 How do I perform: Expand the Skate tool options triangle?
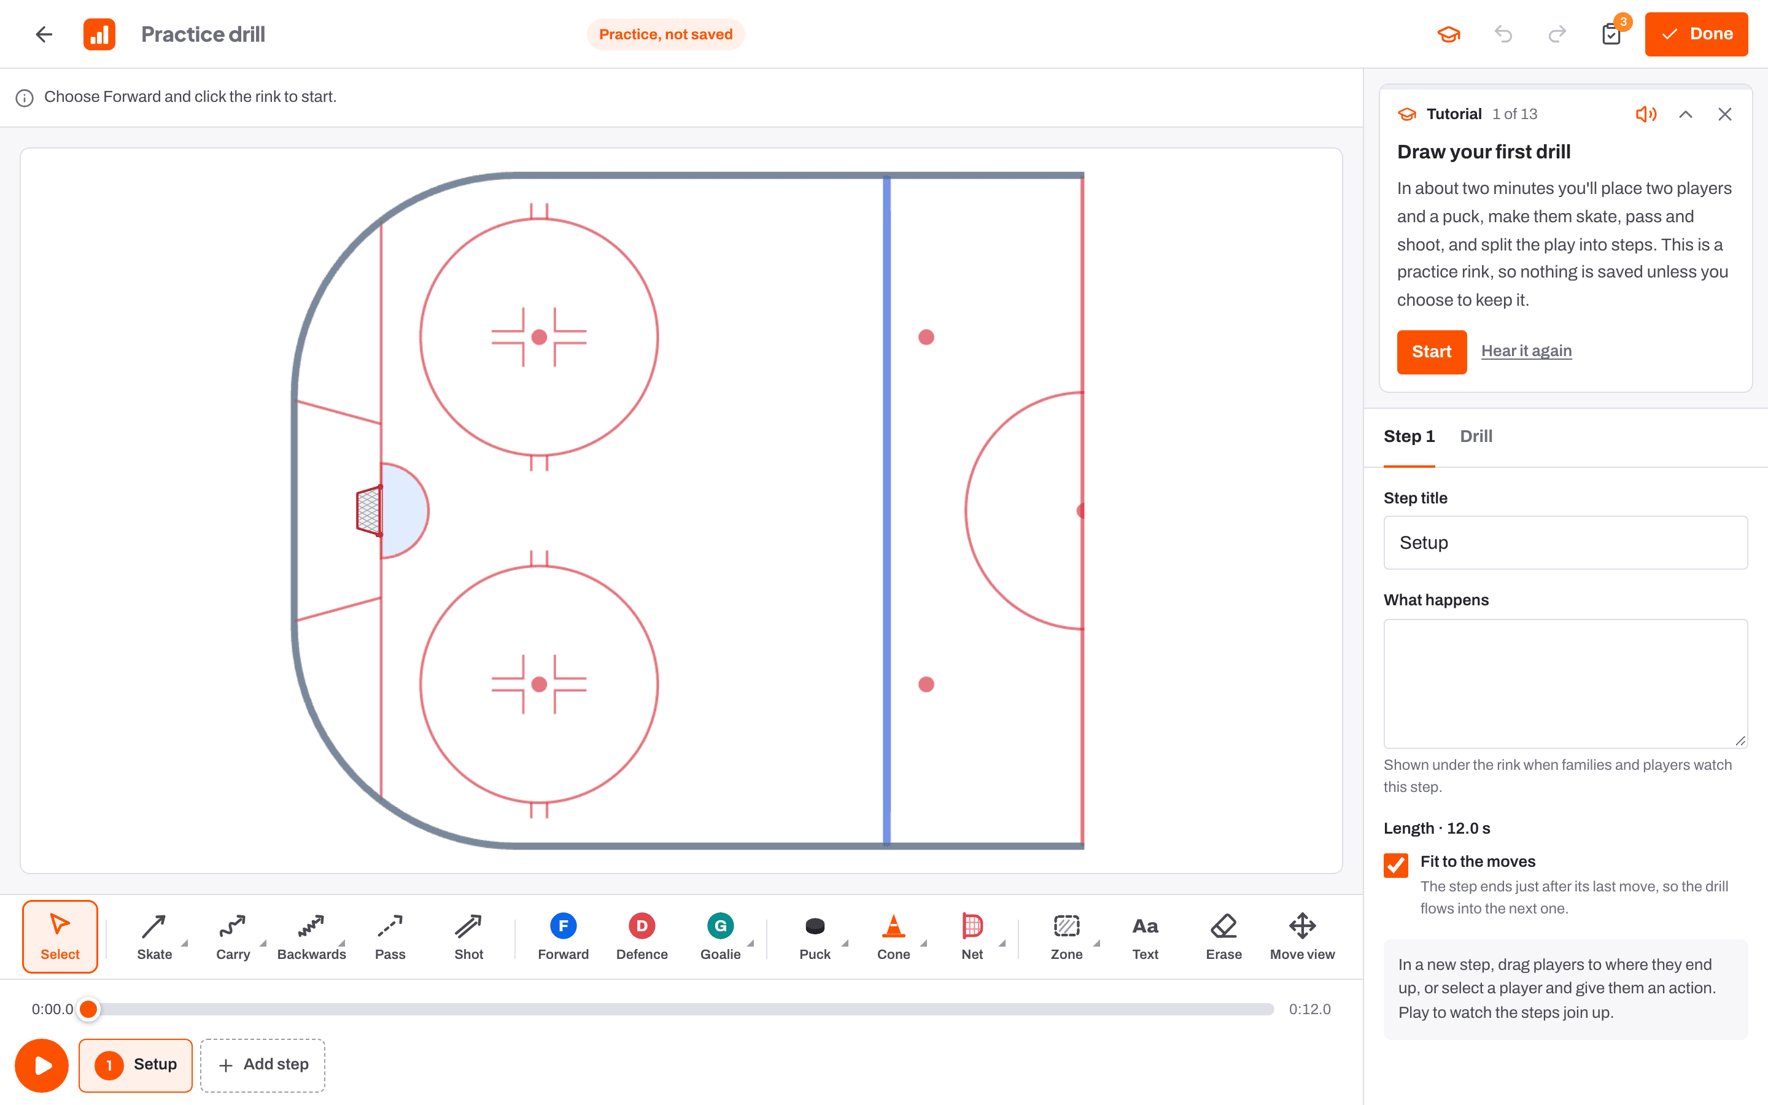click(185, 944)
